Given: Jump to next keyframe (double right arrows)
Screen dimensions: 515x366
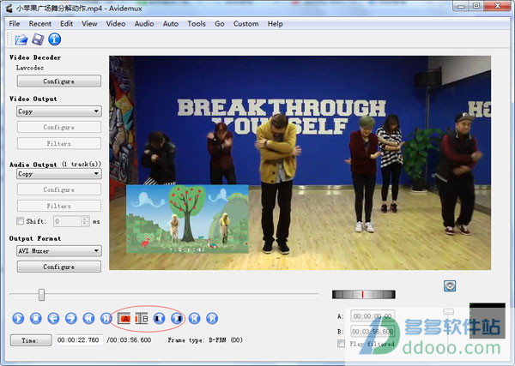Looking at the screenshot, I should [106, 318].
